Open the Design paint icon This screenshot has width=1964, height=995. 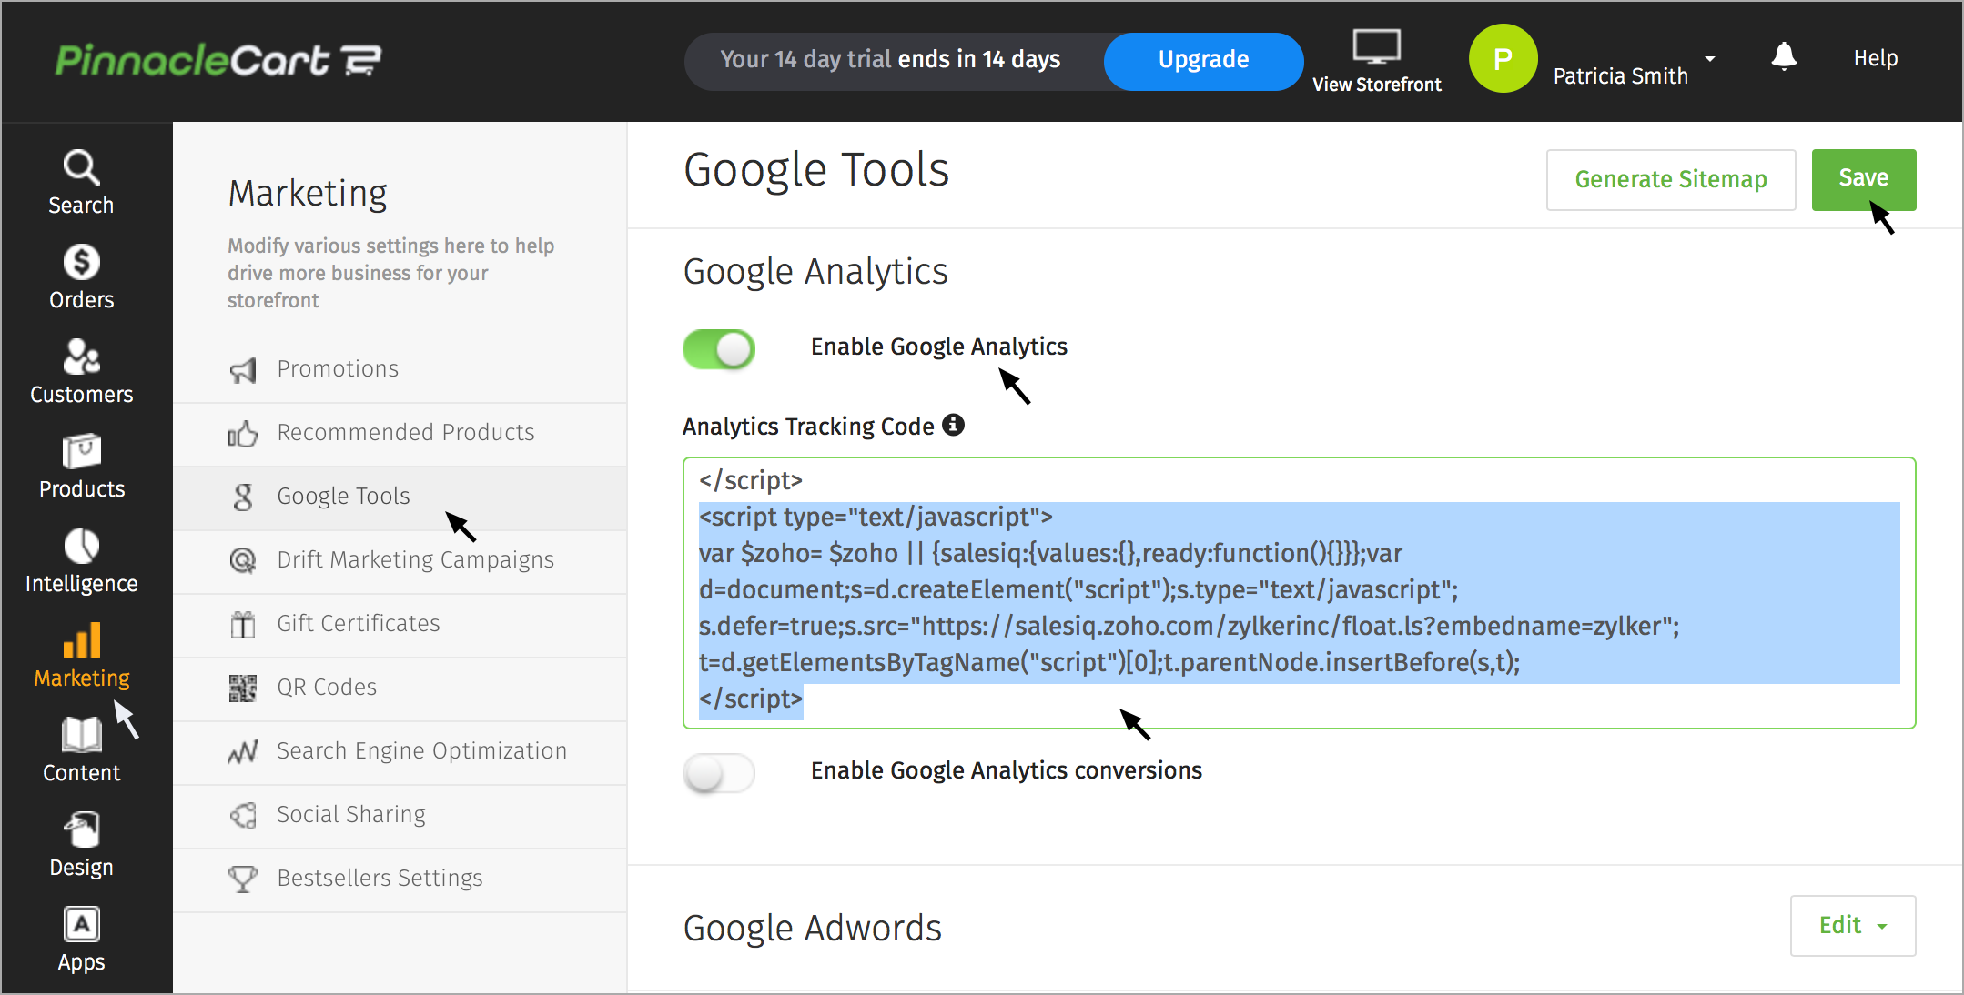pos(81,829)
